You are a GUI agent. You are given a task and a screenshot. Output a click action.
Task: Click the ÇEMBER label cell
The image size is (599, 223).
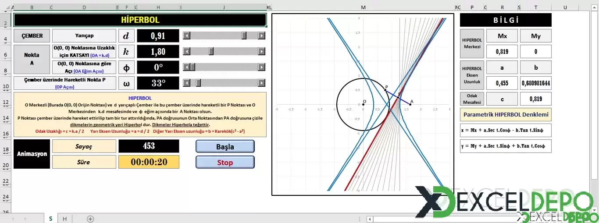pos(32,36)
